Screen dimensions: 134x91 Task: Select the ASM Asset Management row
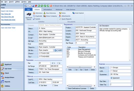coord(81,49)
